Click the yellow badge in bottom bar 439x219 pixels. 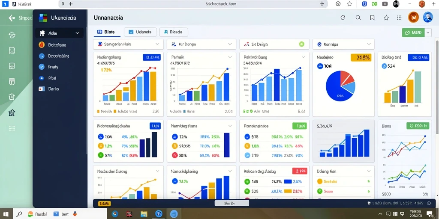[x=105, y=204]
